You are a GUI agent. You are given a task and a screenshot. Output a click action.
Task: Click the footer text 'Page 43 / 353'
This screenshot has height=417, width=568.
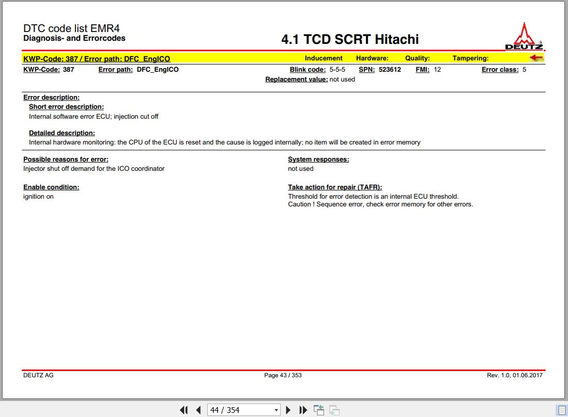283,375
